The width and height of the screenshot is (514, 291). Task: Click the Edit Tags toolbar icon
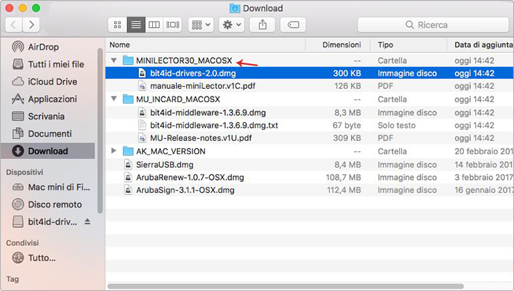coord(293,25)
